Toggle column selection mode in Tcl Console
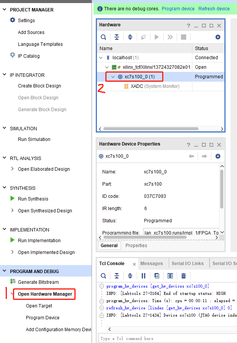This screenshot has height=343, width=237. [x=170, y=276]
